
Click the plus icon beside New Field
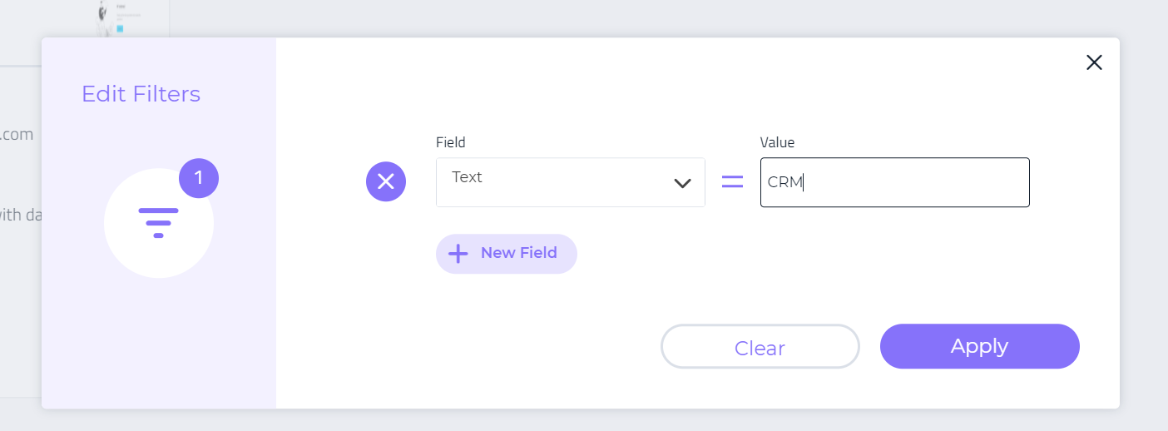click(x=458, y=254)
